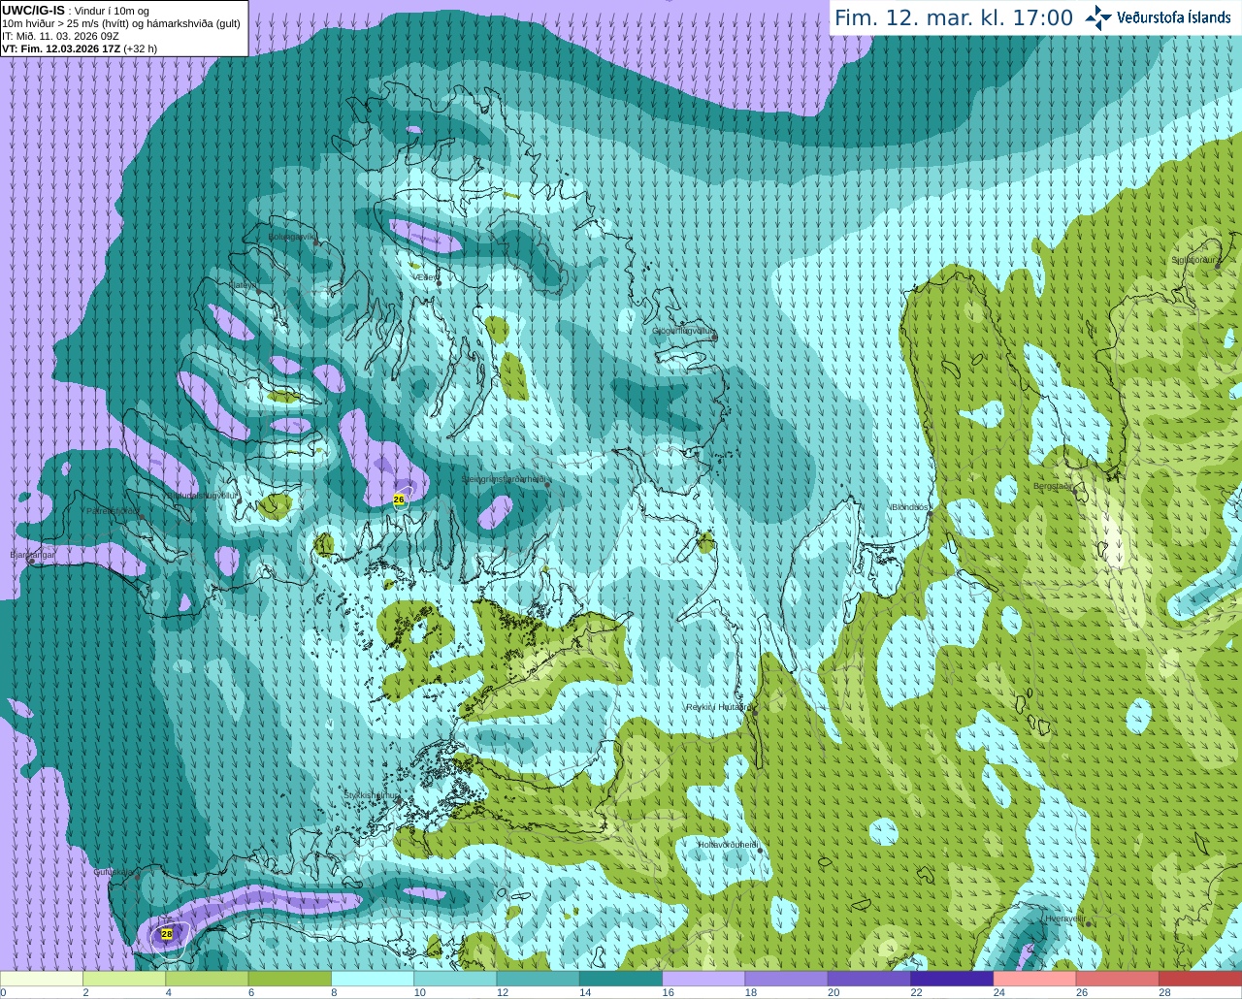Click the Bergstaðir label text
1242x999 pixels.
(1054, 486)
